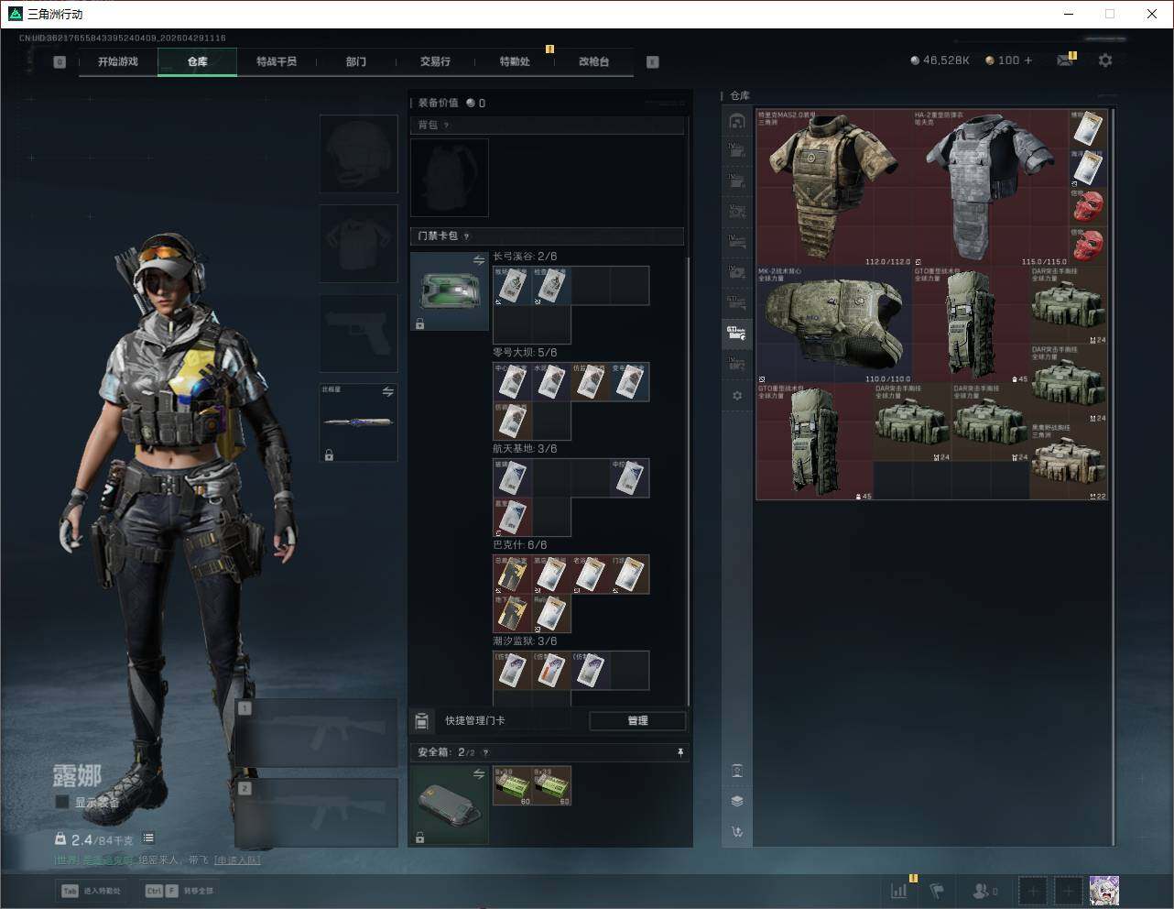Select the empty pistol slot
This screenshot has width=1174, height=909.
[x=359, y=333]
